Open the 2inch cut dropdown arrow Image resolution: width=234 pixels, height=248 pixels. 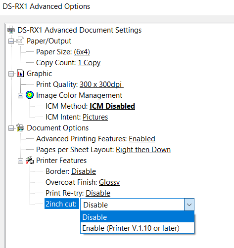tap(189, 205)
